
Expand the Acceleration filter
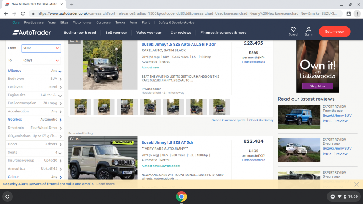click(x=35, y=111)
